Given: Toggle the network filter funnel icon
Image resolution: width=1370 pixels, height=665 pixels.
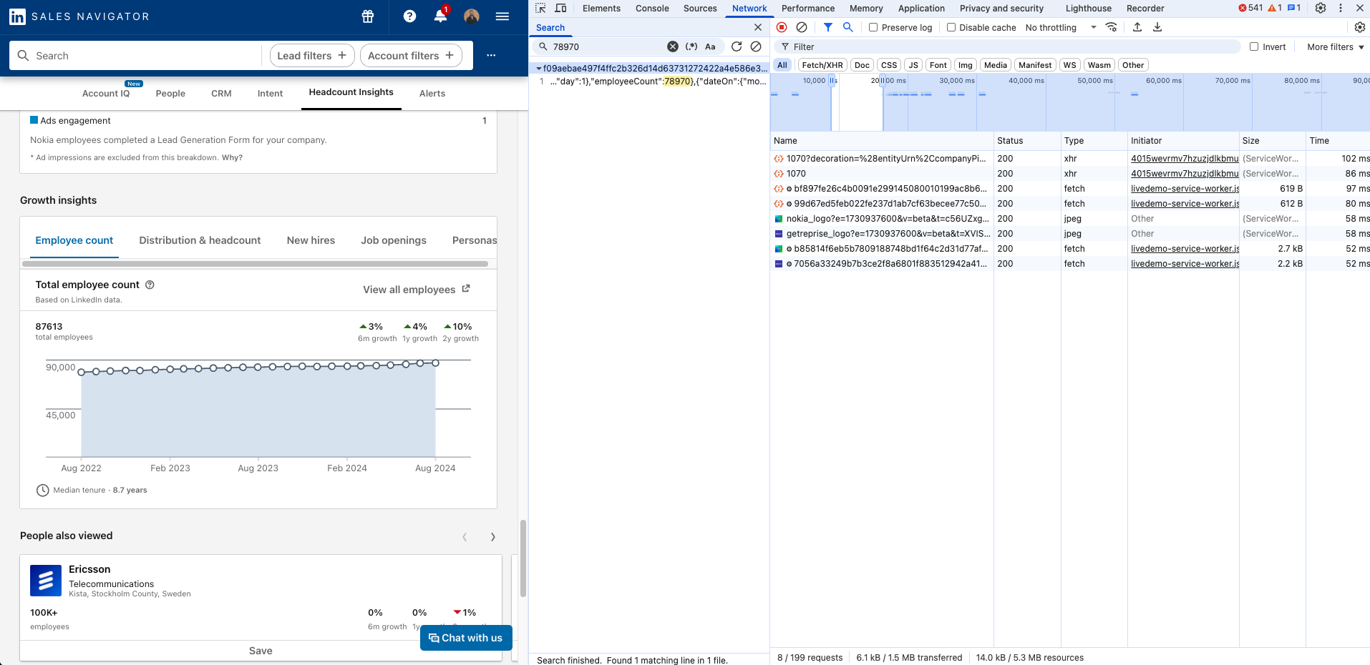Looking at the screenshot, I should pos(827,27).
